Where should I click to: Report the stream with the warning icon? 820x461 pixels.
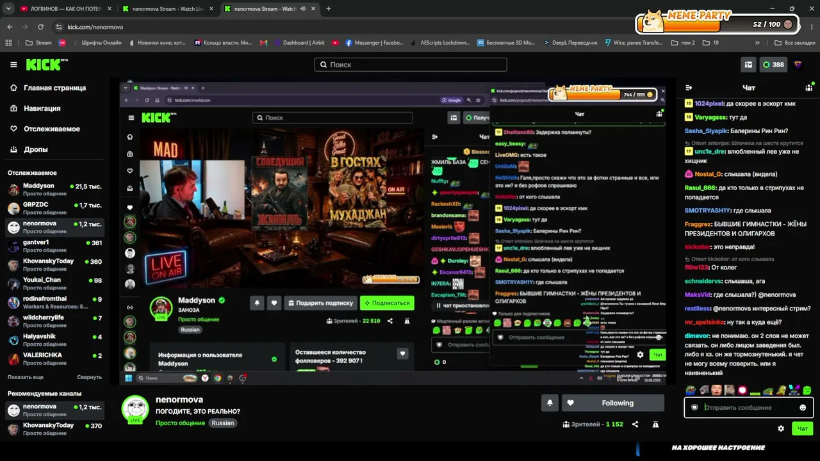click(x=655, y=425)
